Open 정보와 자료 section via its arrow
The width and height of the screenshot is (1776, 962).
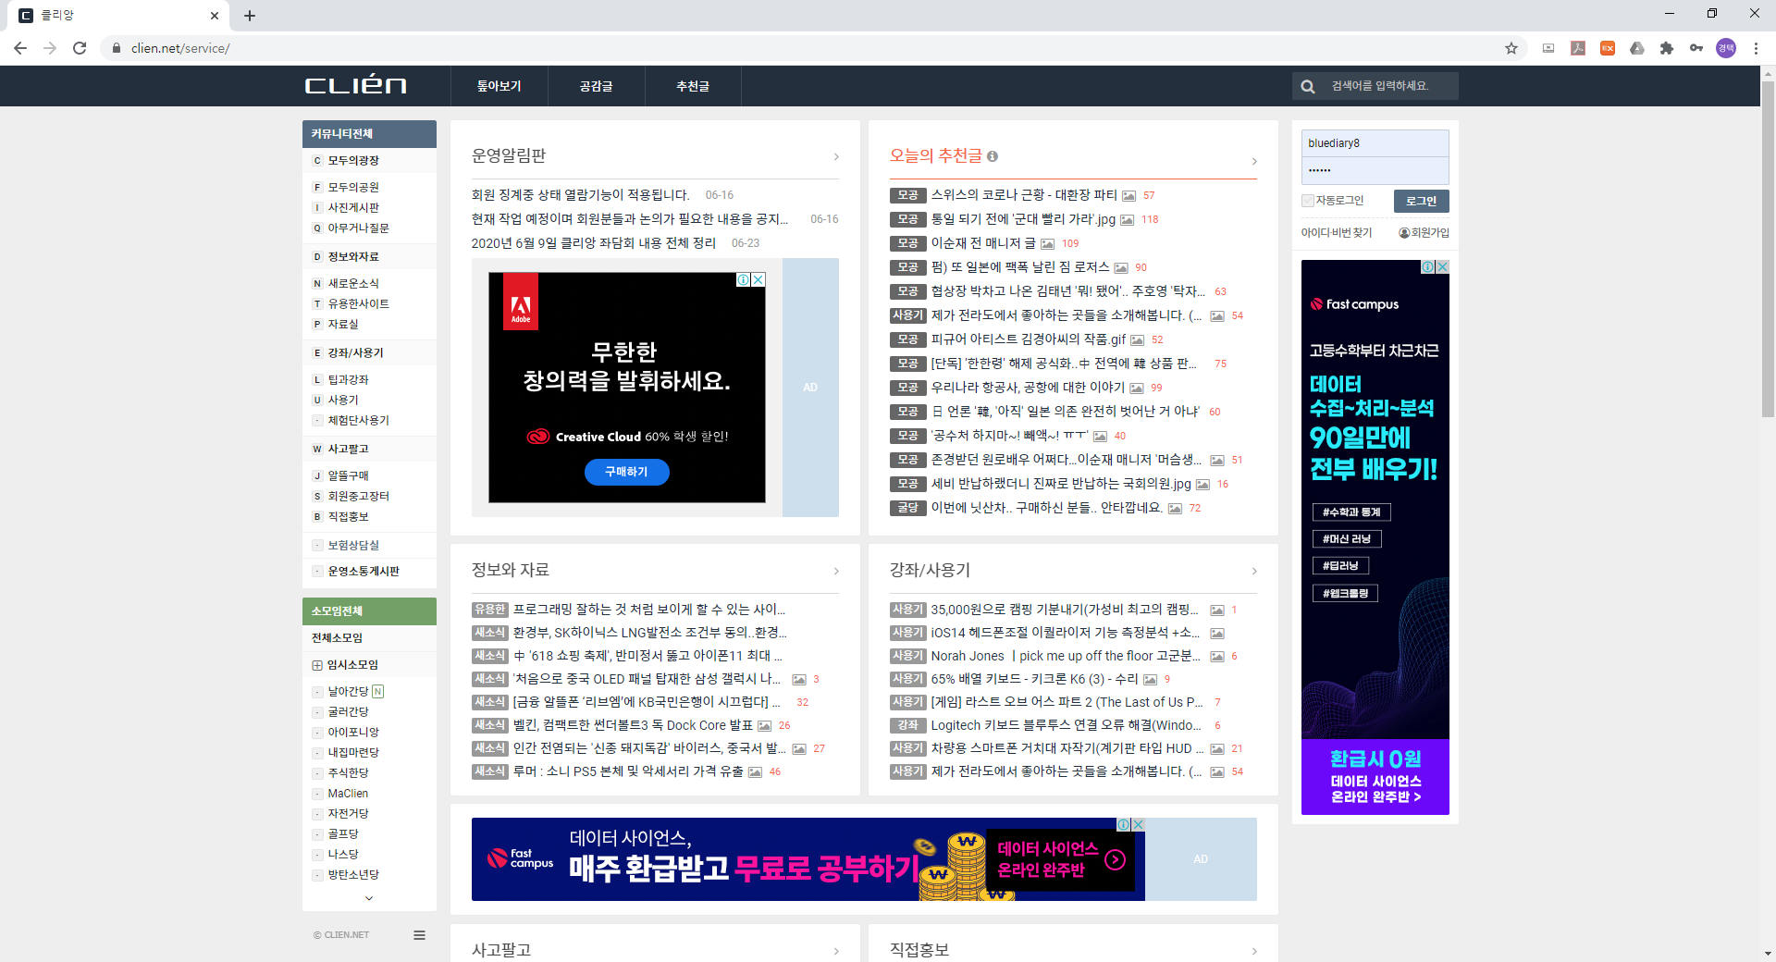836,572
